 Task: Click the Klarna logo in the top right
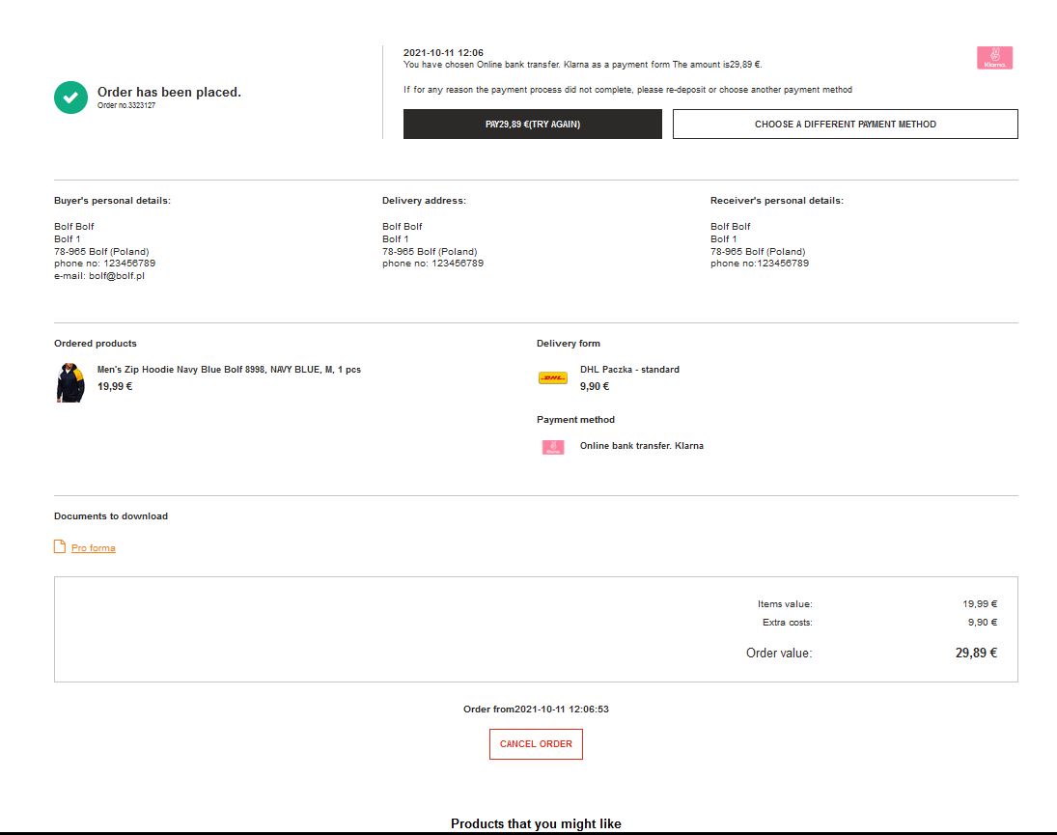[994, 58]
